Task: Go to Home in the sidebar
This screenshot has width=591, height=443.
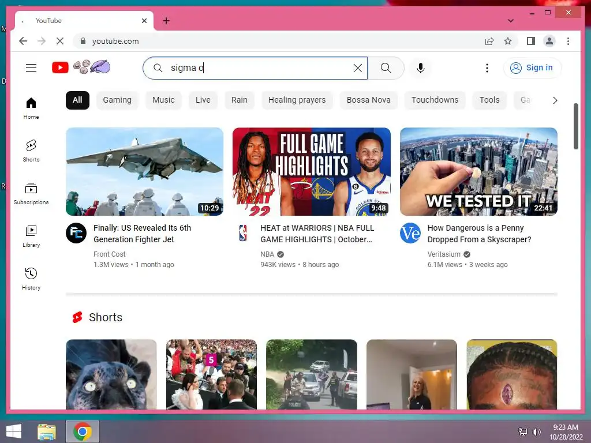Action: click(x=31, y=108)
